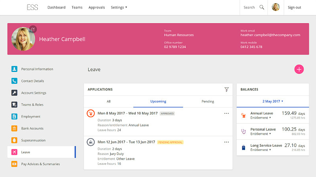
Task: Click the Human Resources team name
Action: [179, 35]
